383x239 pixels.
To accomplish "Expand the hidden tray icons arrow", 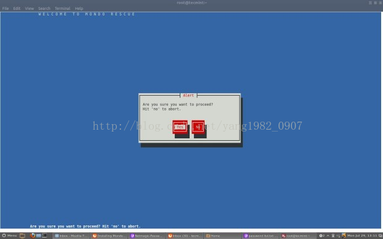I will click(328, 235).
